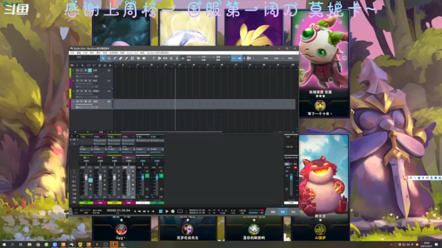Toggle the Loop button in transport
442x248 pixels.
180,211
